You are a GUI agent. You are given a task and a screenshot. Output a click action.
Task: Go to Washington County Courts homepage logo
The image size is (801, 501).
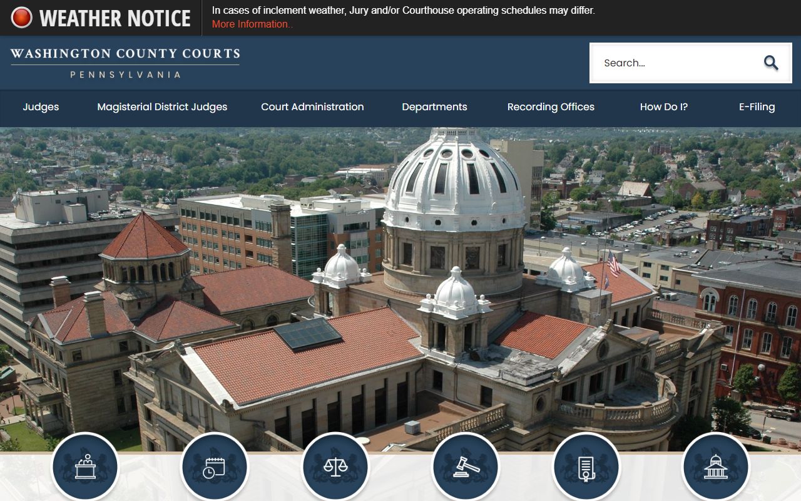pos(125,63)
